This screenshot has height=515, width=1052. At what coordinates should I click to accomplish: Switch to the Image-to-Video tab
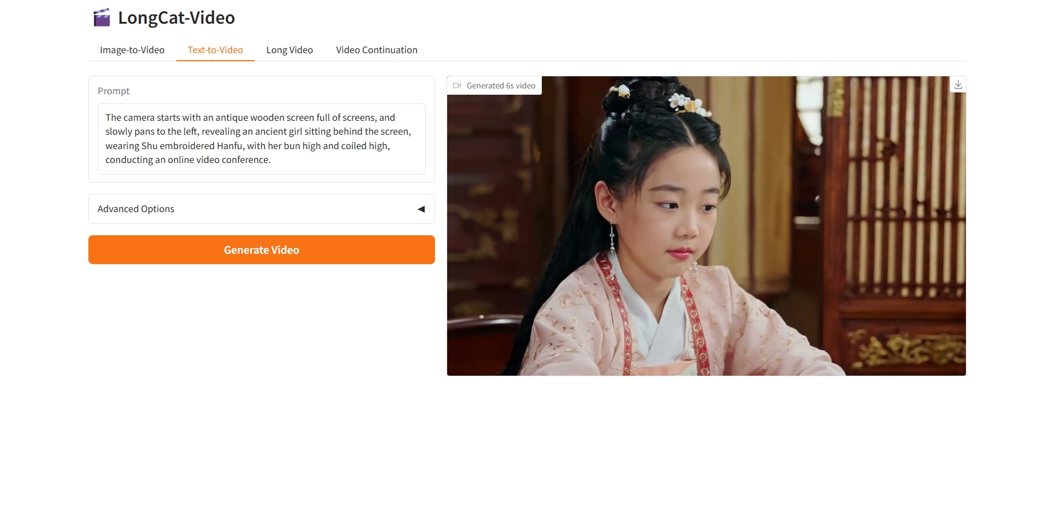tap(132, 50)
